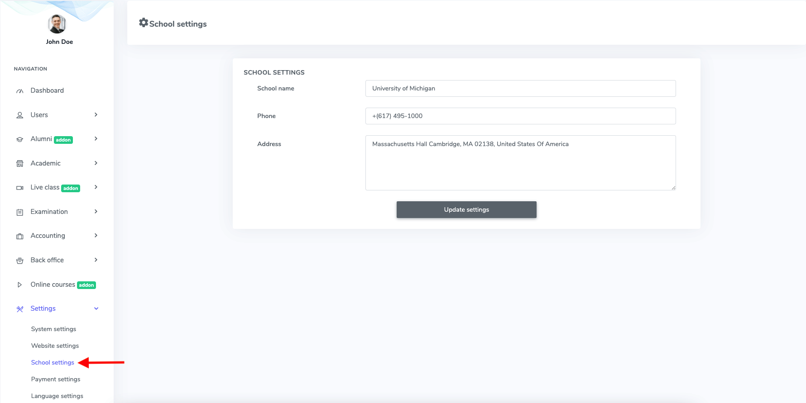Click the Back office basket icon
Viewport: 806px width, 403px height.
pos(20,261)
